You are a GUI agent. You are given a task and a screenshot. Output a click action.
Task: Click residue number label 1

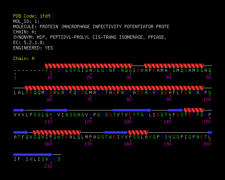tap(15, 77)
